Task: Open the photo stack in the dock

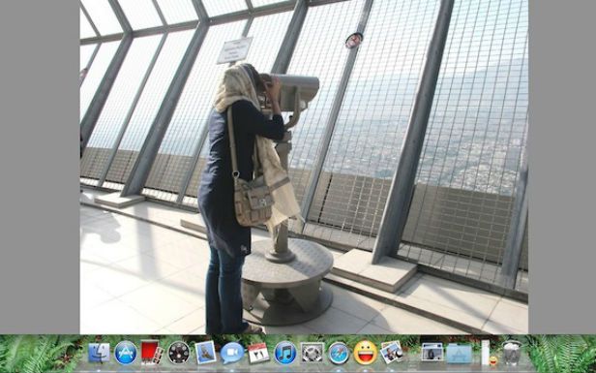Action: [x=432, y=352]
